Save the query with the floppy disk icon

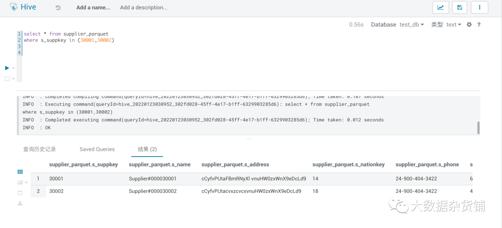point(460,7)
